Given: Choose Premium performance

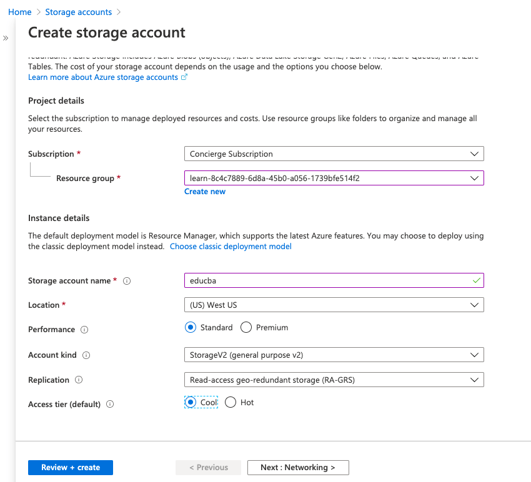Looking at the screenshot, I should [x=246, y=328].
